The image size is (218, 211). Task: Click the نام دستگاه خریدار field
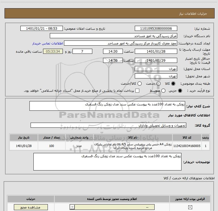[114, 36]
